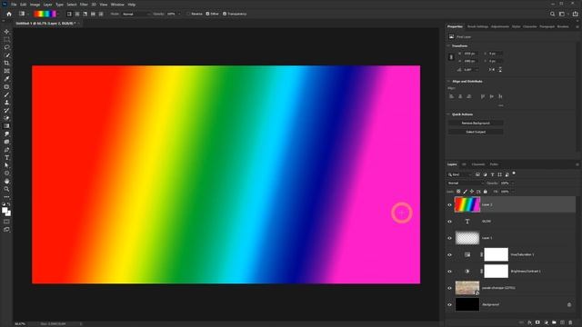Click the Remove Background button
Viewport: 582px width, 327px height.
[x=476, y=124]
